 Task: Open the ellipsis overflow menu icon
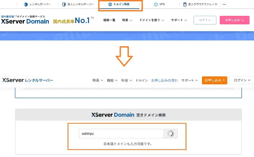224,4
